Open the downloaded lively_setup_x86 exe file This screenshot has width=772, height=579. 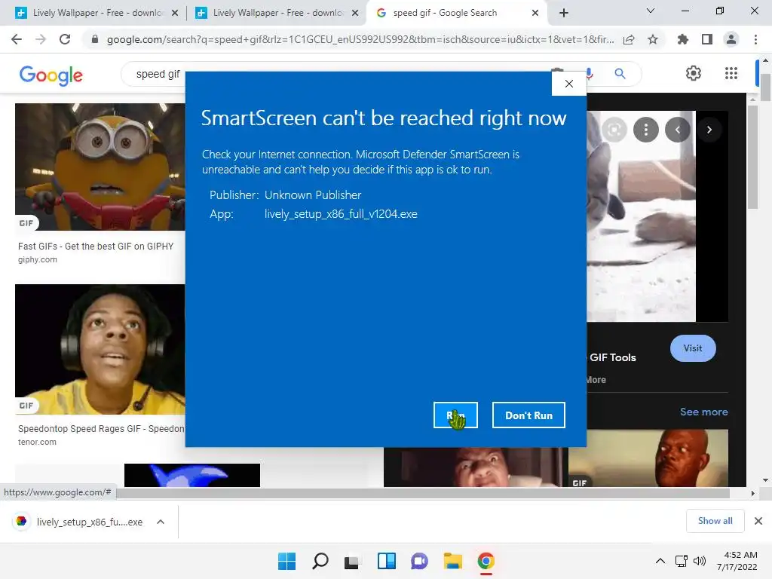pos(79,522)
